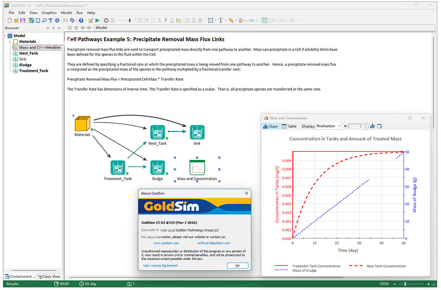
Task: Click the selection rectangle graphics tool
Action: (210, 20)
